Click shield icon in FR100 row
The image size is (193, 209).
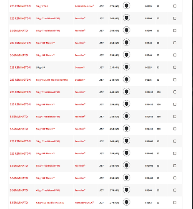tap(126, 18)
